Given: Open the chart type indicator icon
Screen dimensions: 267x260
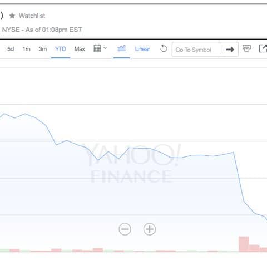Looking at the screenshot, I should (x=121, y=48).
